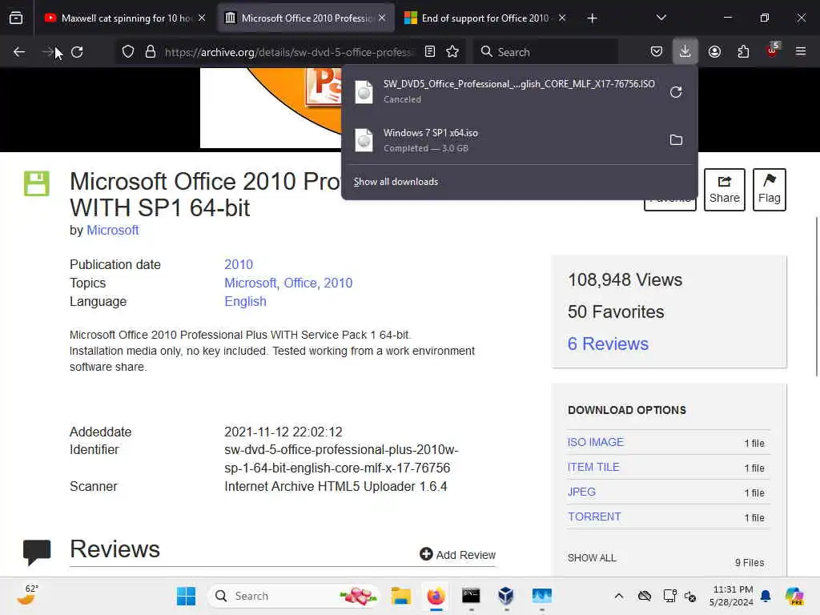The height and width of the screenshot is (615, 820).
Task: Open the Save to Pocket icon
Action: pyautogui.click(x=657, y=52)
